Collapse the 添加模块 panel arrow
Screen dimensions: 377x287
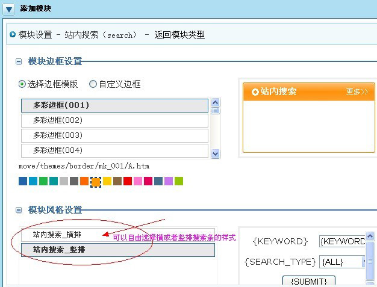(9, 10)
